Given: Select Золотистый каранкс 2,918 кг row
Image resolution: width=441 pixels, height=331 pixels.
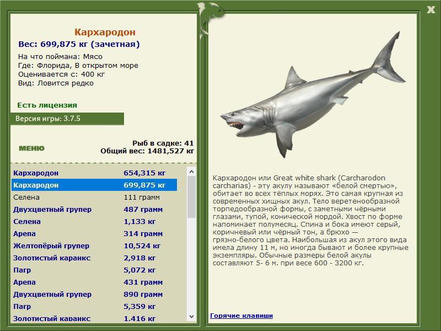Looking at the screenshot, I should (94, 258).
